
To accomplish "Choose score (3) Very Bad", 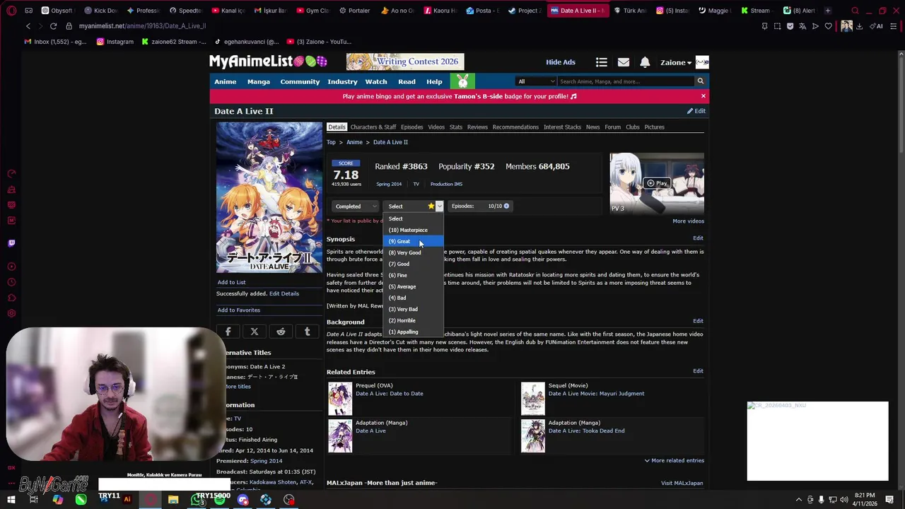I will click(x=414, y=309).
